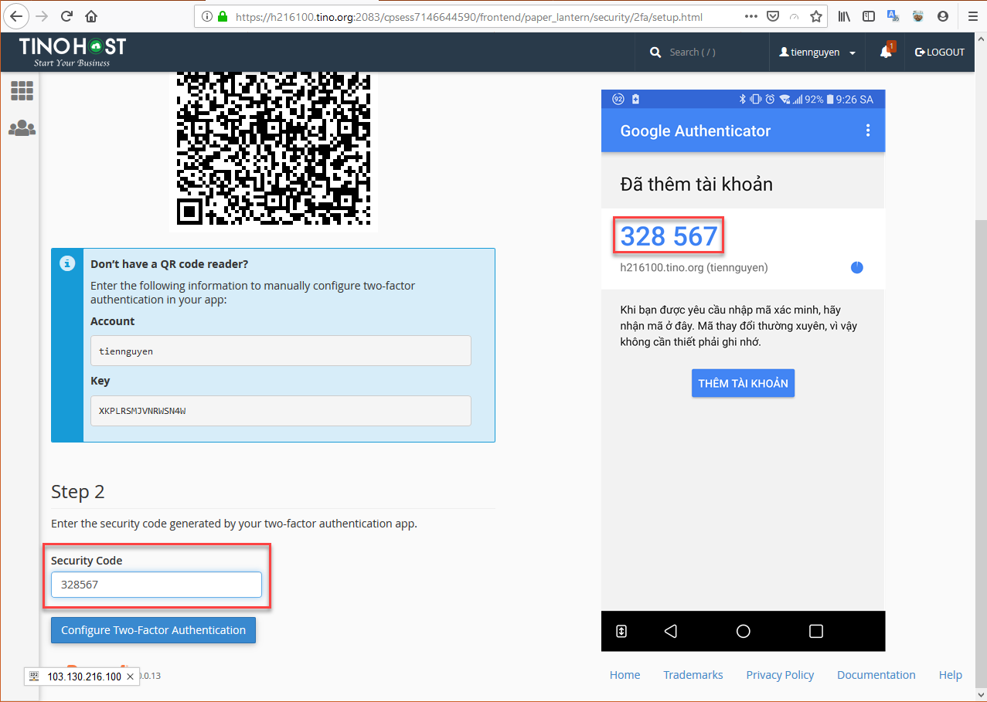Click the Security Code input field
Screen dimensions: 987x702
coord(156,585)
